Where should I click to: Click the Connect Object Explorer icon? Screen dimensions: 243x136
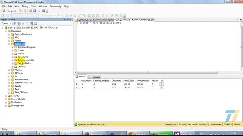(x=15, y=23)
